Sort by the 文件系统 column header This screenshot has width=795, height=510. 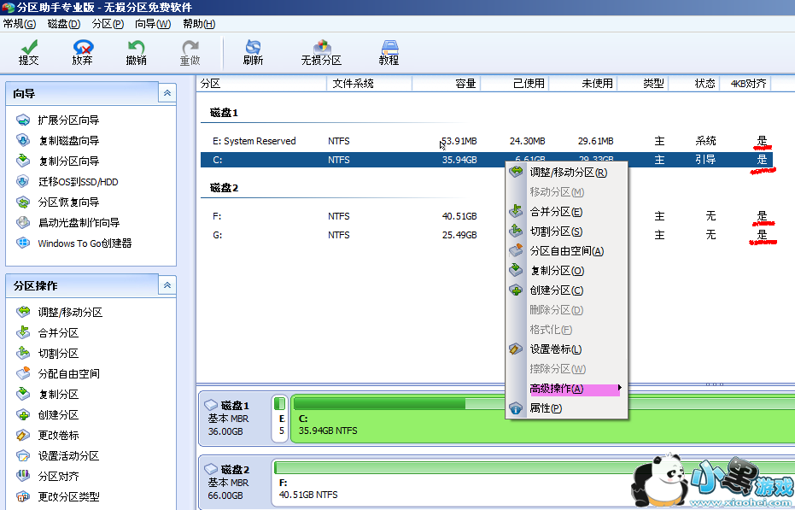click(370, 84)
